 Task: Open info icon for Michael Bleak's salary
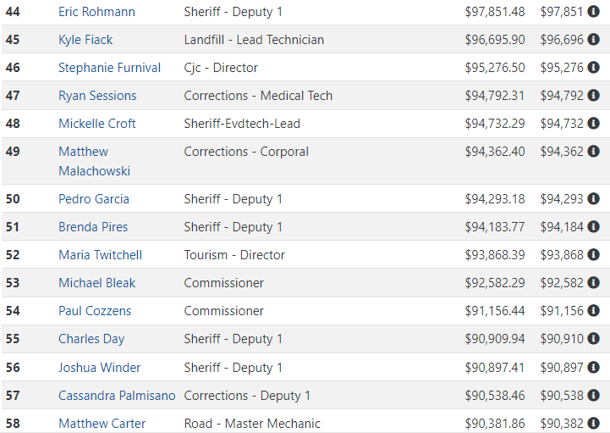593,282
